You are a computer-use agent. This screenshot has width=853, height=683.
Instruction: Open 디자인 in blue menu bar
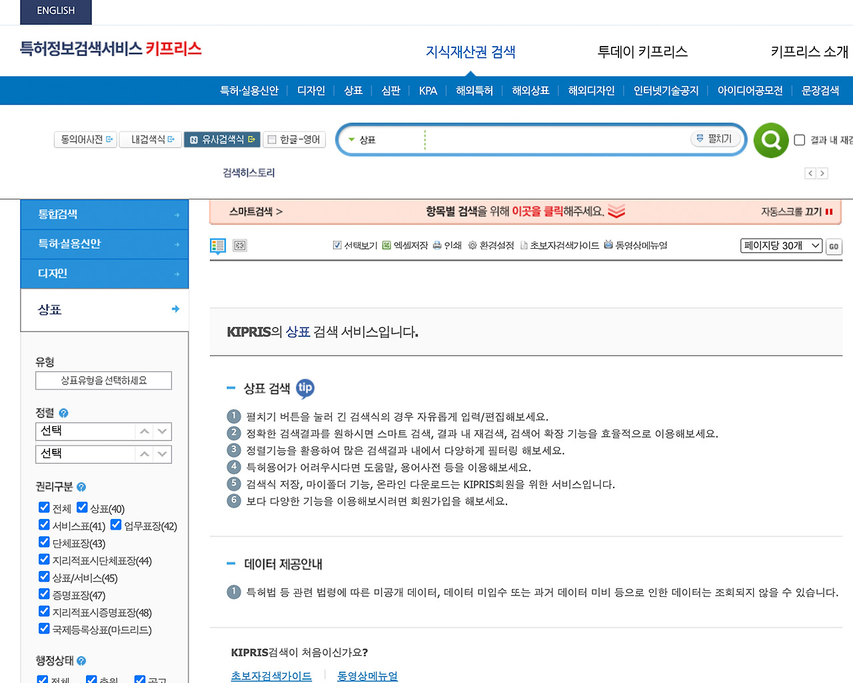pos(311,91)
